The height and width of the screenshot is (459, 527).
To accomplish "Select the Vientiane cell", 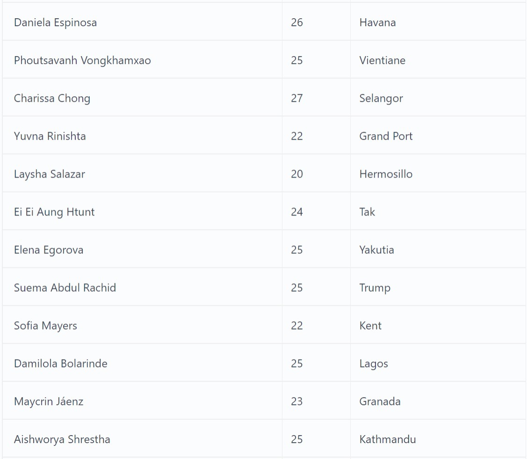I will 382,60.
